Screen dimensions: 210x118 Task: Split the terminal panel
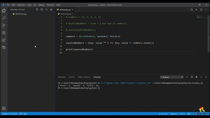coord(192,77)
